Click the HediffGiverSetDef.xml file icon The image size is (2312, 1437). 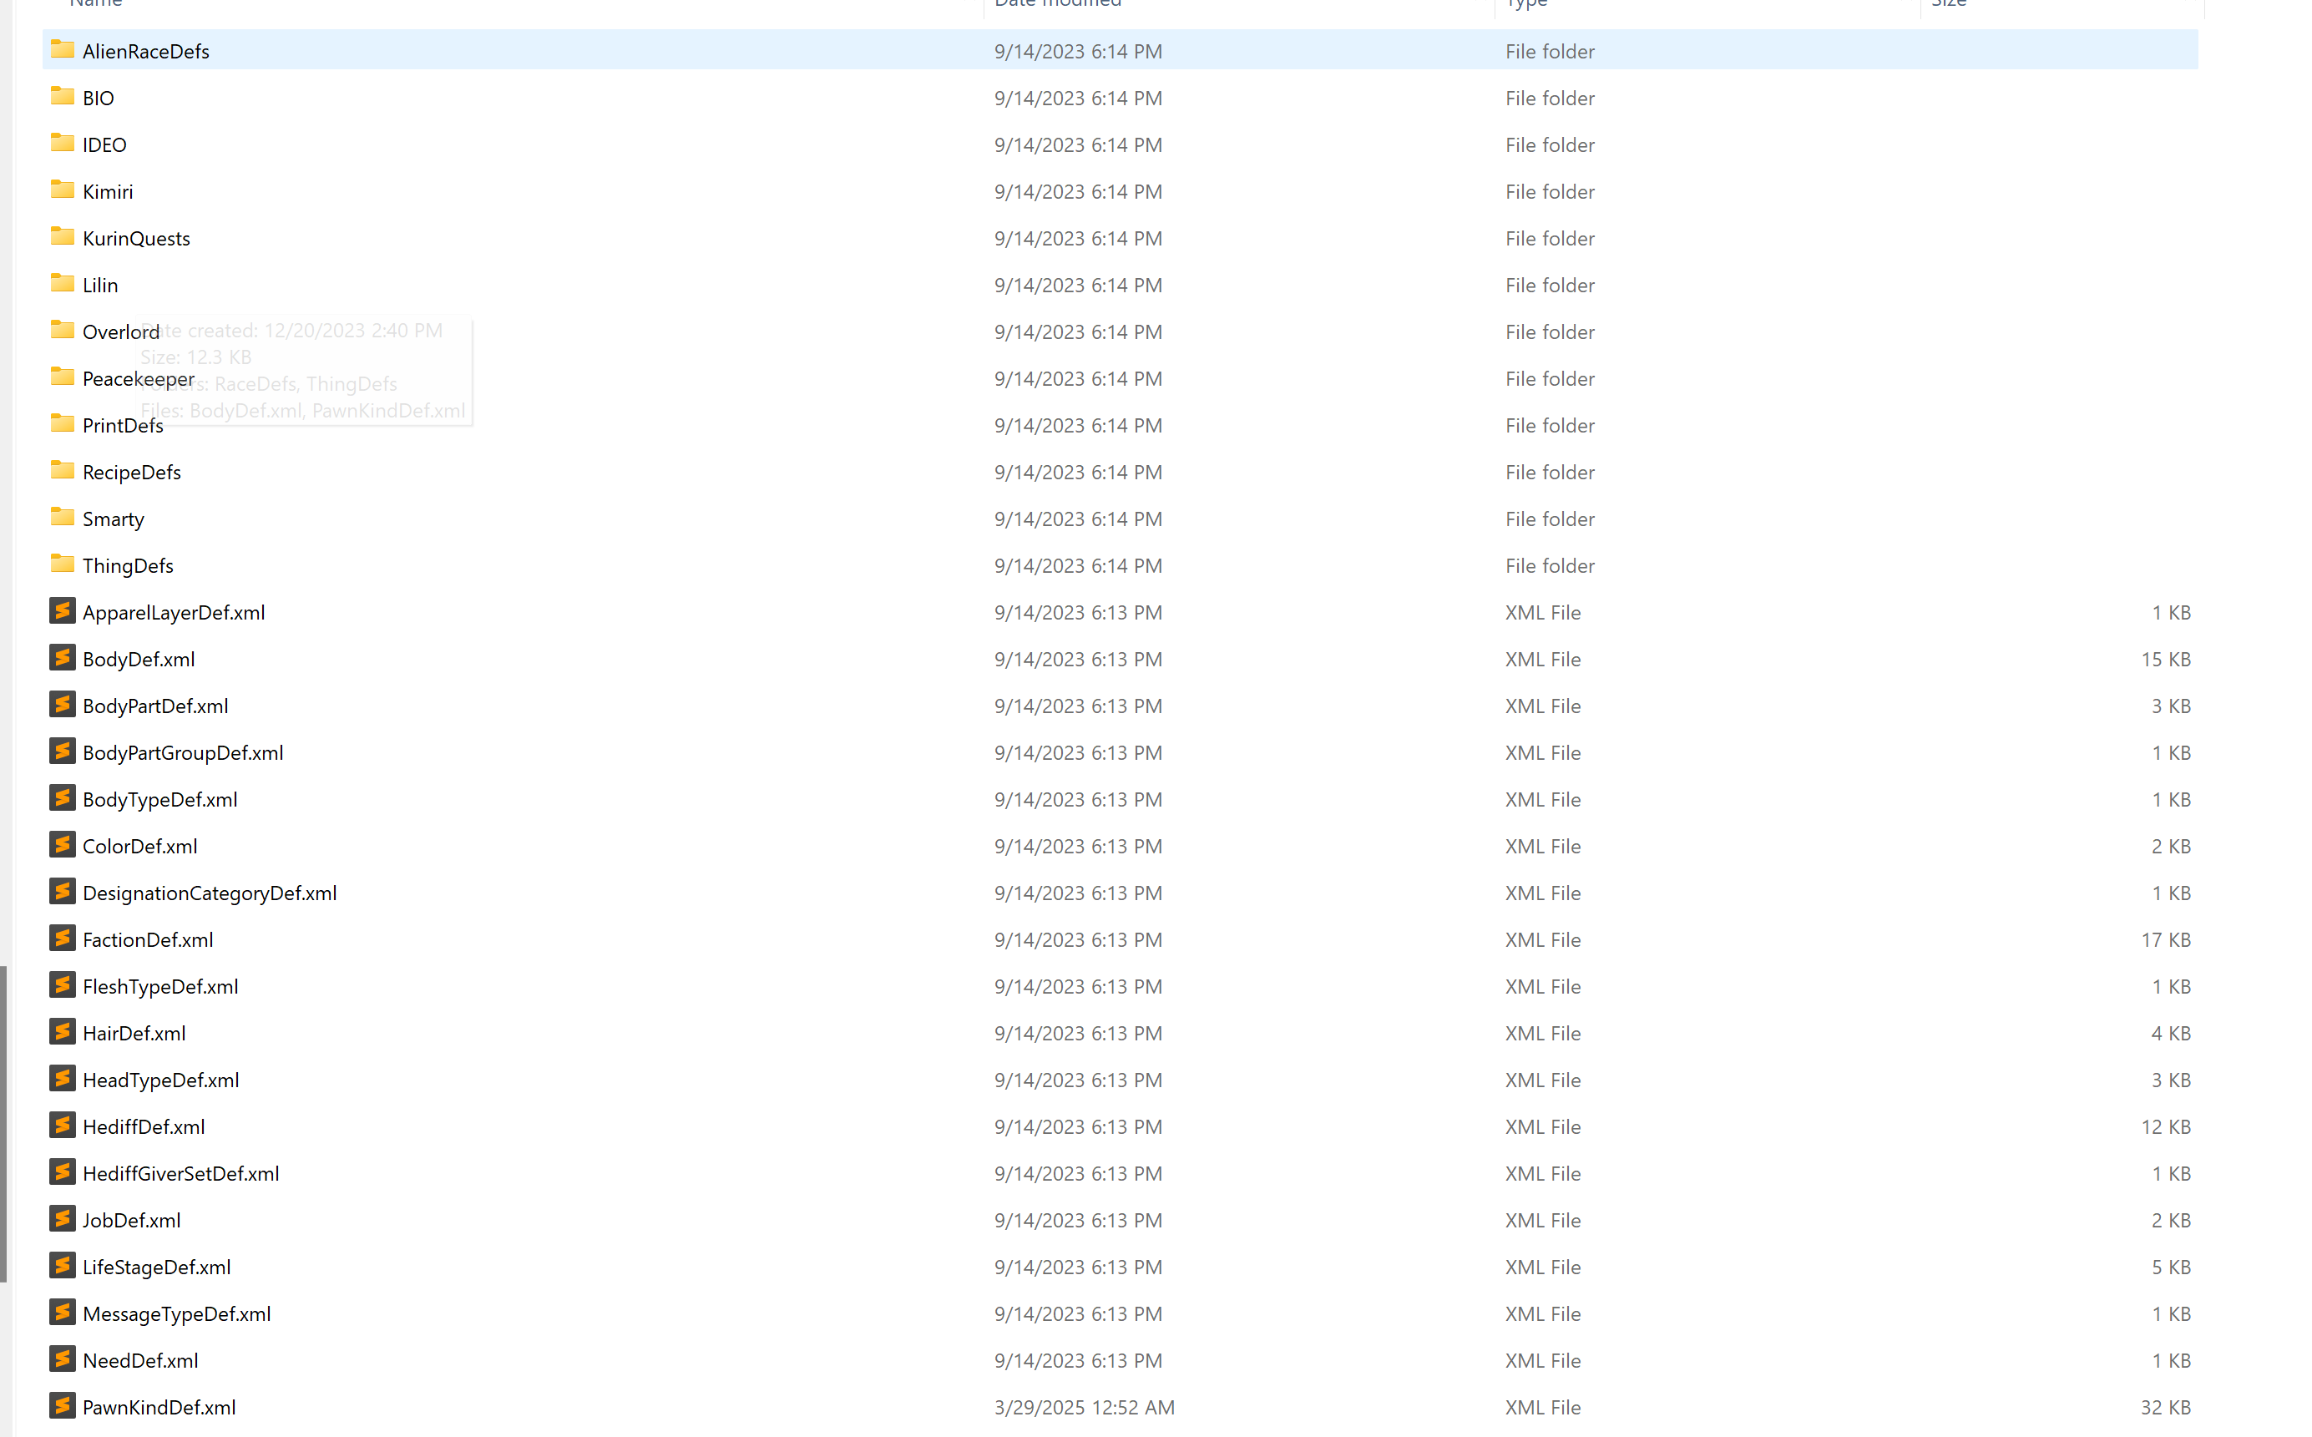point(63,1171)
